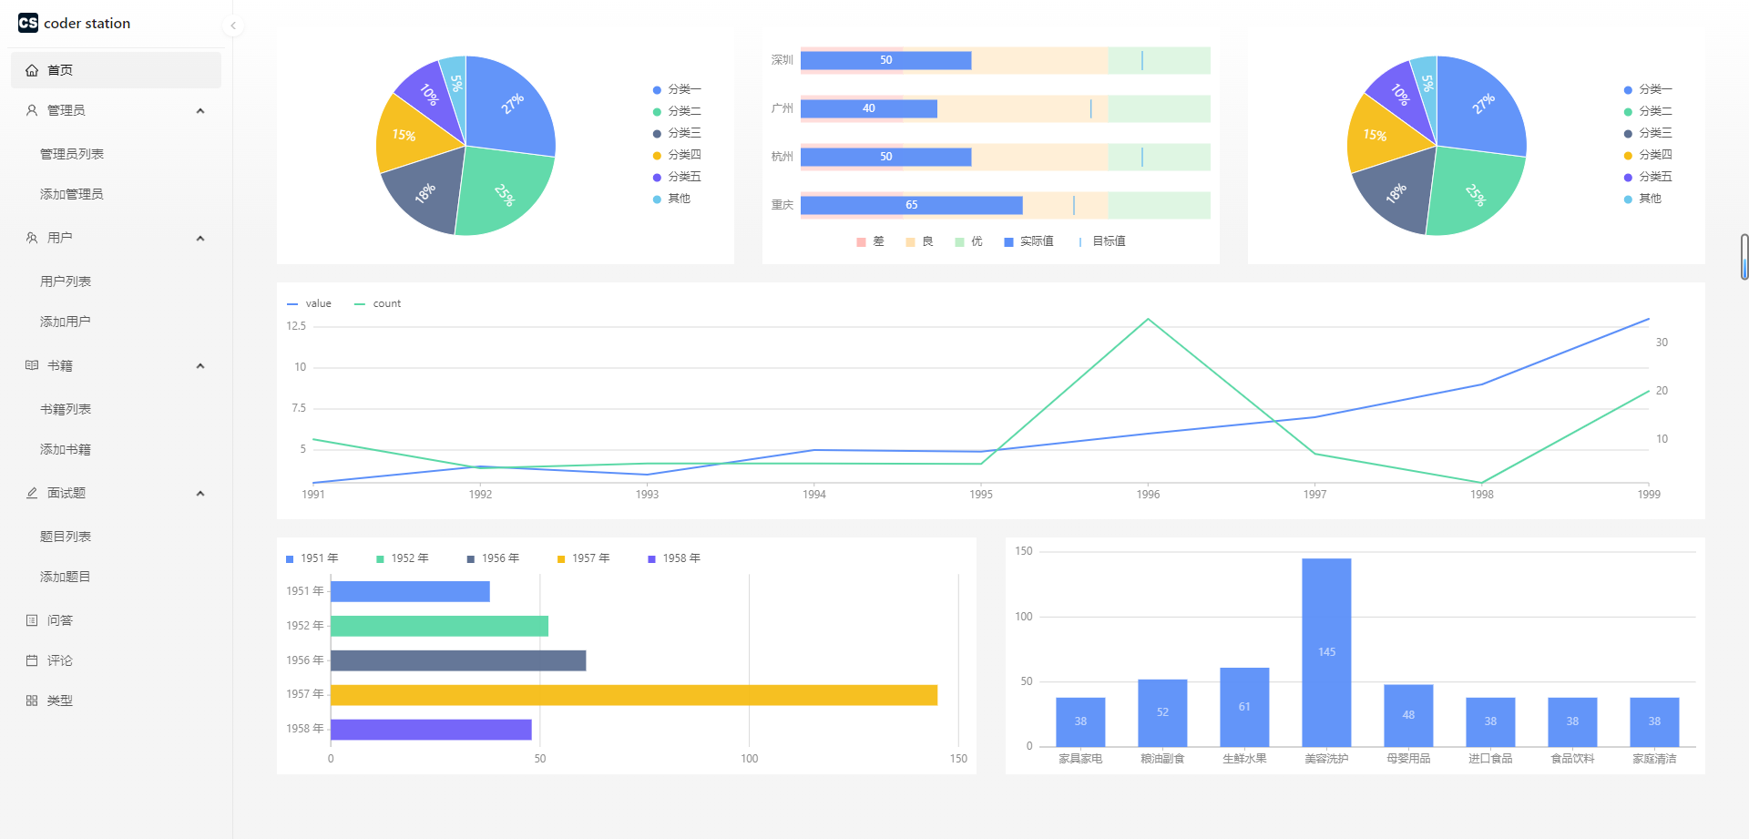Toggle the 1958 年 legend entry
The height and width of the screenshot is (839, 1749).
(673, 558)
